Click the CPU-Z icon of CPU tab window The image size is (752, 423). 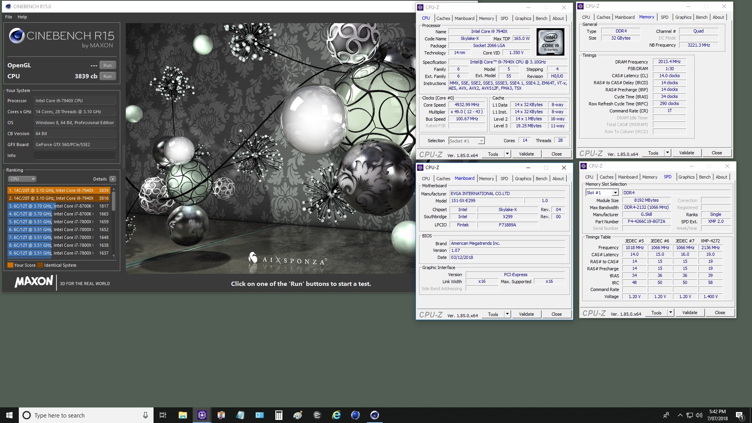click(x=420, y=7)
